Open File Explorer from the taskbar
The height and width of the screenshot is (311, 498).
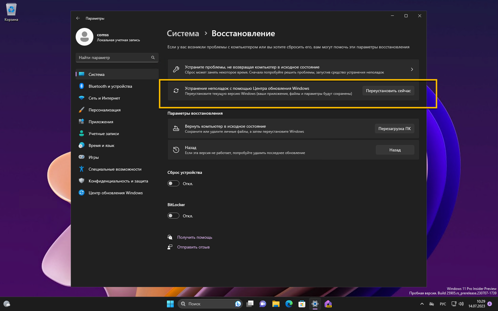pos(276,304)
